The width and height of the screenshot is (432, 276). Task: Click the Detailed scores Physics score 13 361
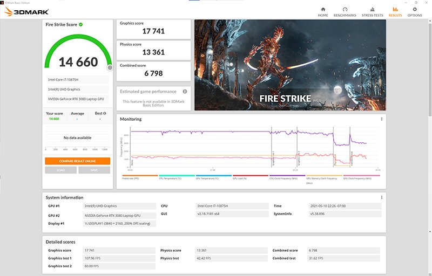point(232,251)
